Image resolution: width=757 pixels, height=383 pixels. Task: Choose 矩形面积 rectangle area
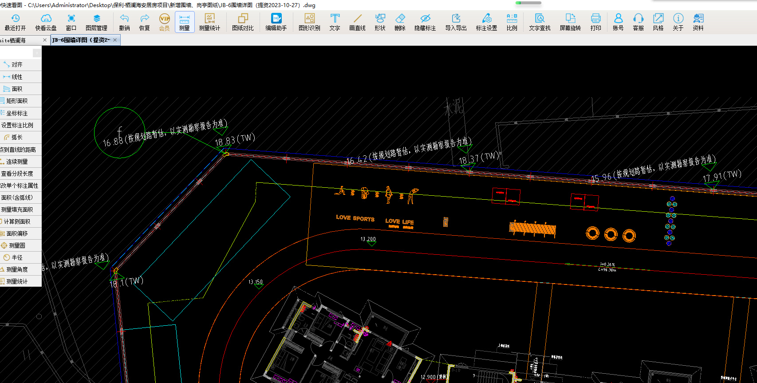[x=21, y=101]
